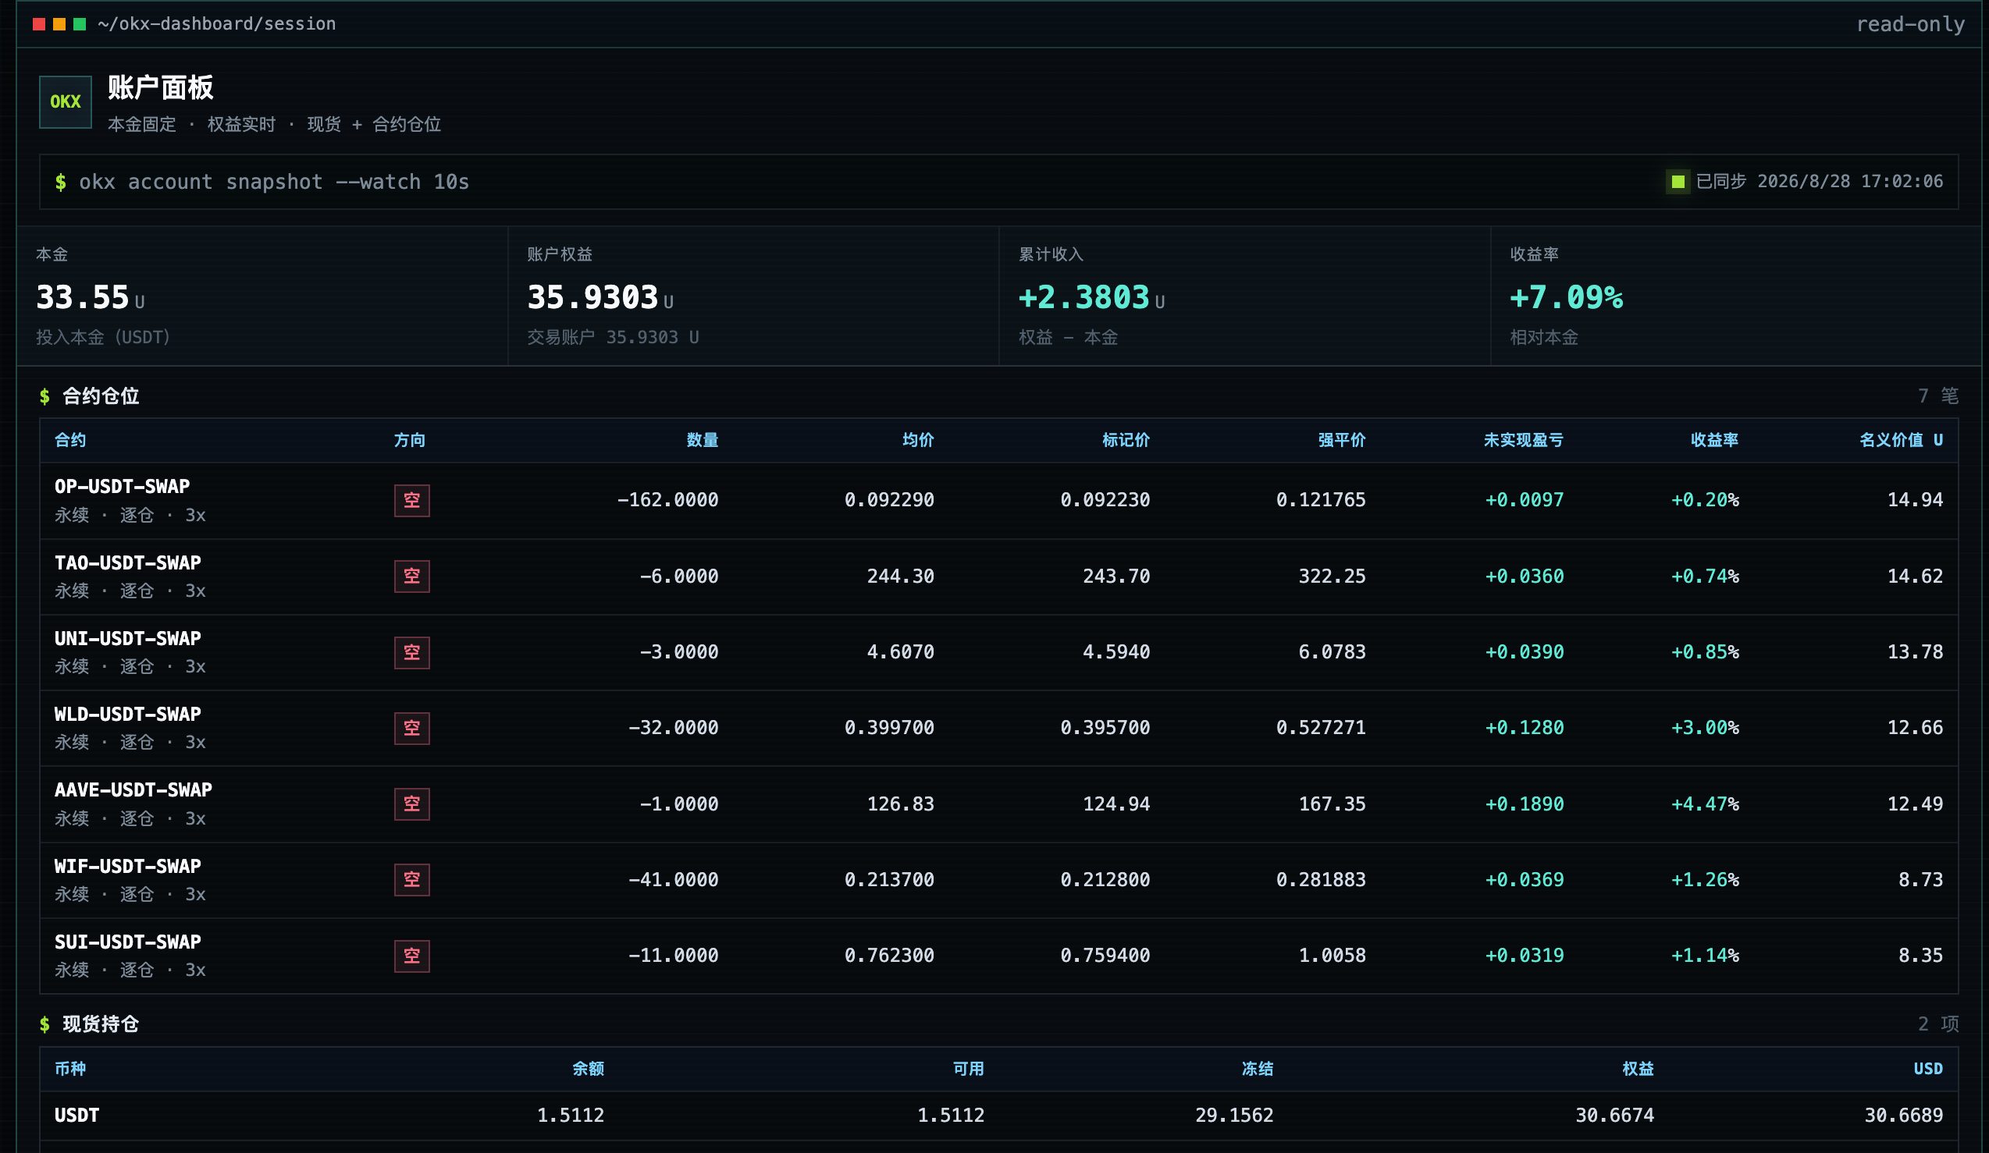Viewport: 1989px width, 1153px height.
Task: Click the okx account snapshot command line
Action: 998,183
